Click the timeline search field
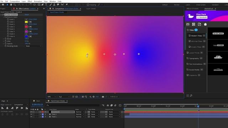Screen dimensions: 228x128 (x=73, y=105)
